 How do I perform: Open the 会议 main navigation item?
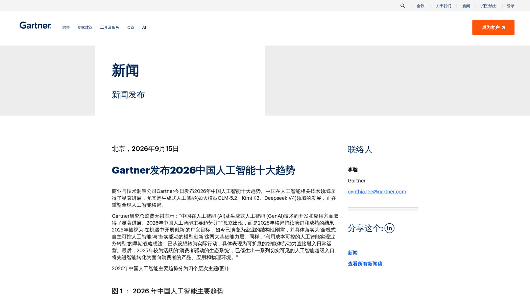point(131,27)
